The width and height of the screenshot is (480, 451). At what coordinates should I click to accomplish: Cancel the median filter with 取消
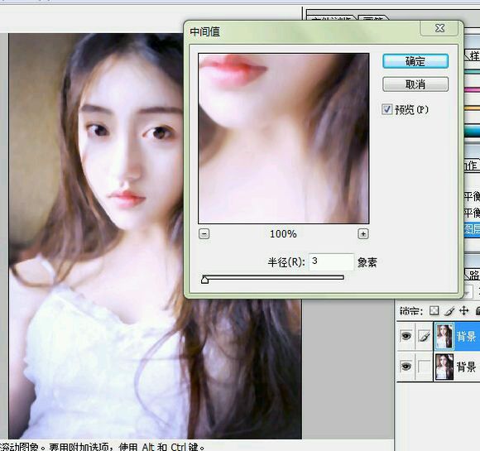(x=415, y=84)
